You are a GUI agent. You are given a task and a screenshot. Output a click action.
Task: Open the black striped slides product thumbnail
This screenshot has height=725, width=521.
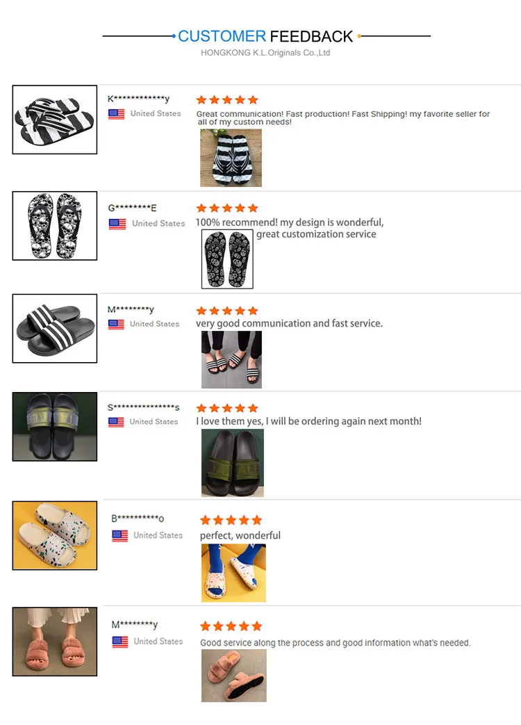(54, 328)
